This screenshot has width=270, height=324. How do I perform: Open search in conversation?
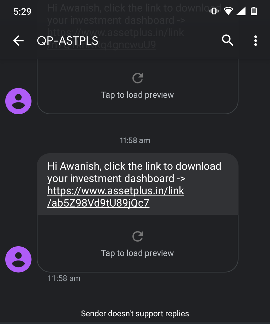pyautogui.click(x=227, y=40)
